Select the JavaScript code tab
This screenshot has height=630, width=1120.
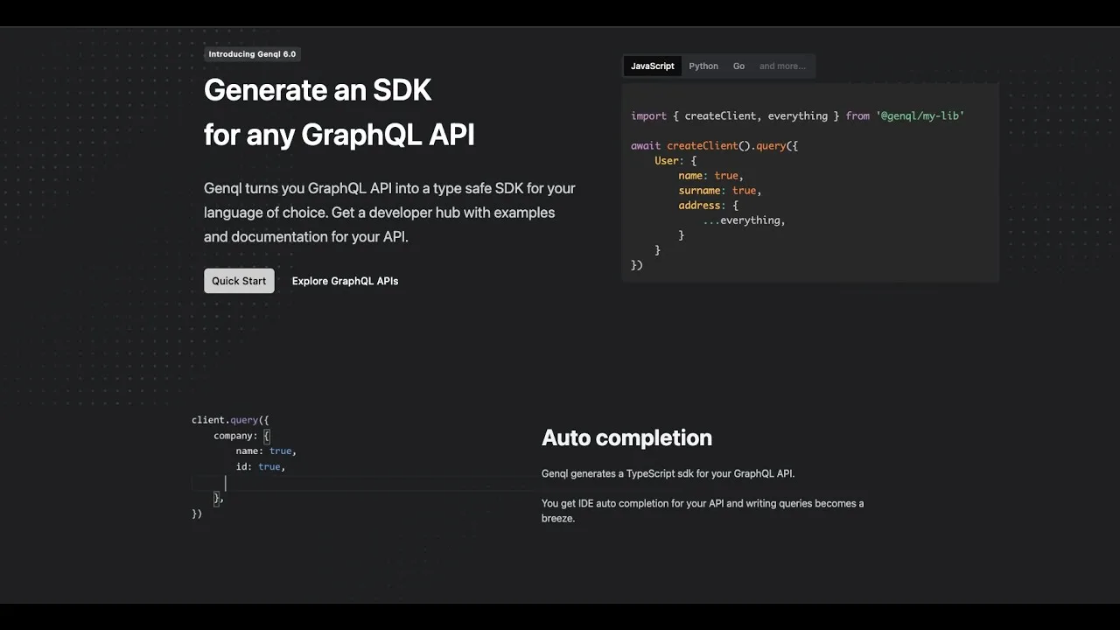click(x=653, y=66)
